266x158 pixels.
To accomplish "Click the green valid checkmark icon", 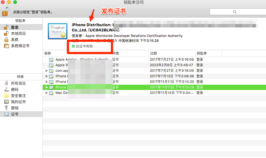I will (73, 46).
